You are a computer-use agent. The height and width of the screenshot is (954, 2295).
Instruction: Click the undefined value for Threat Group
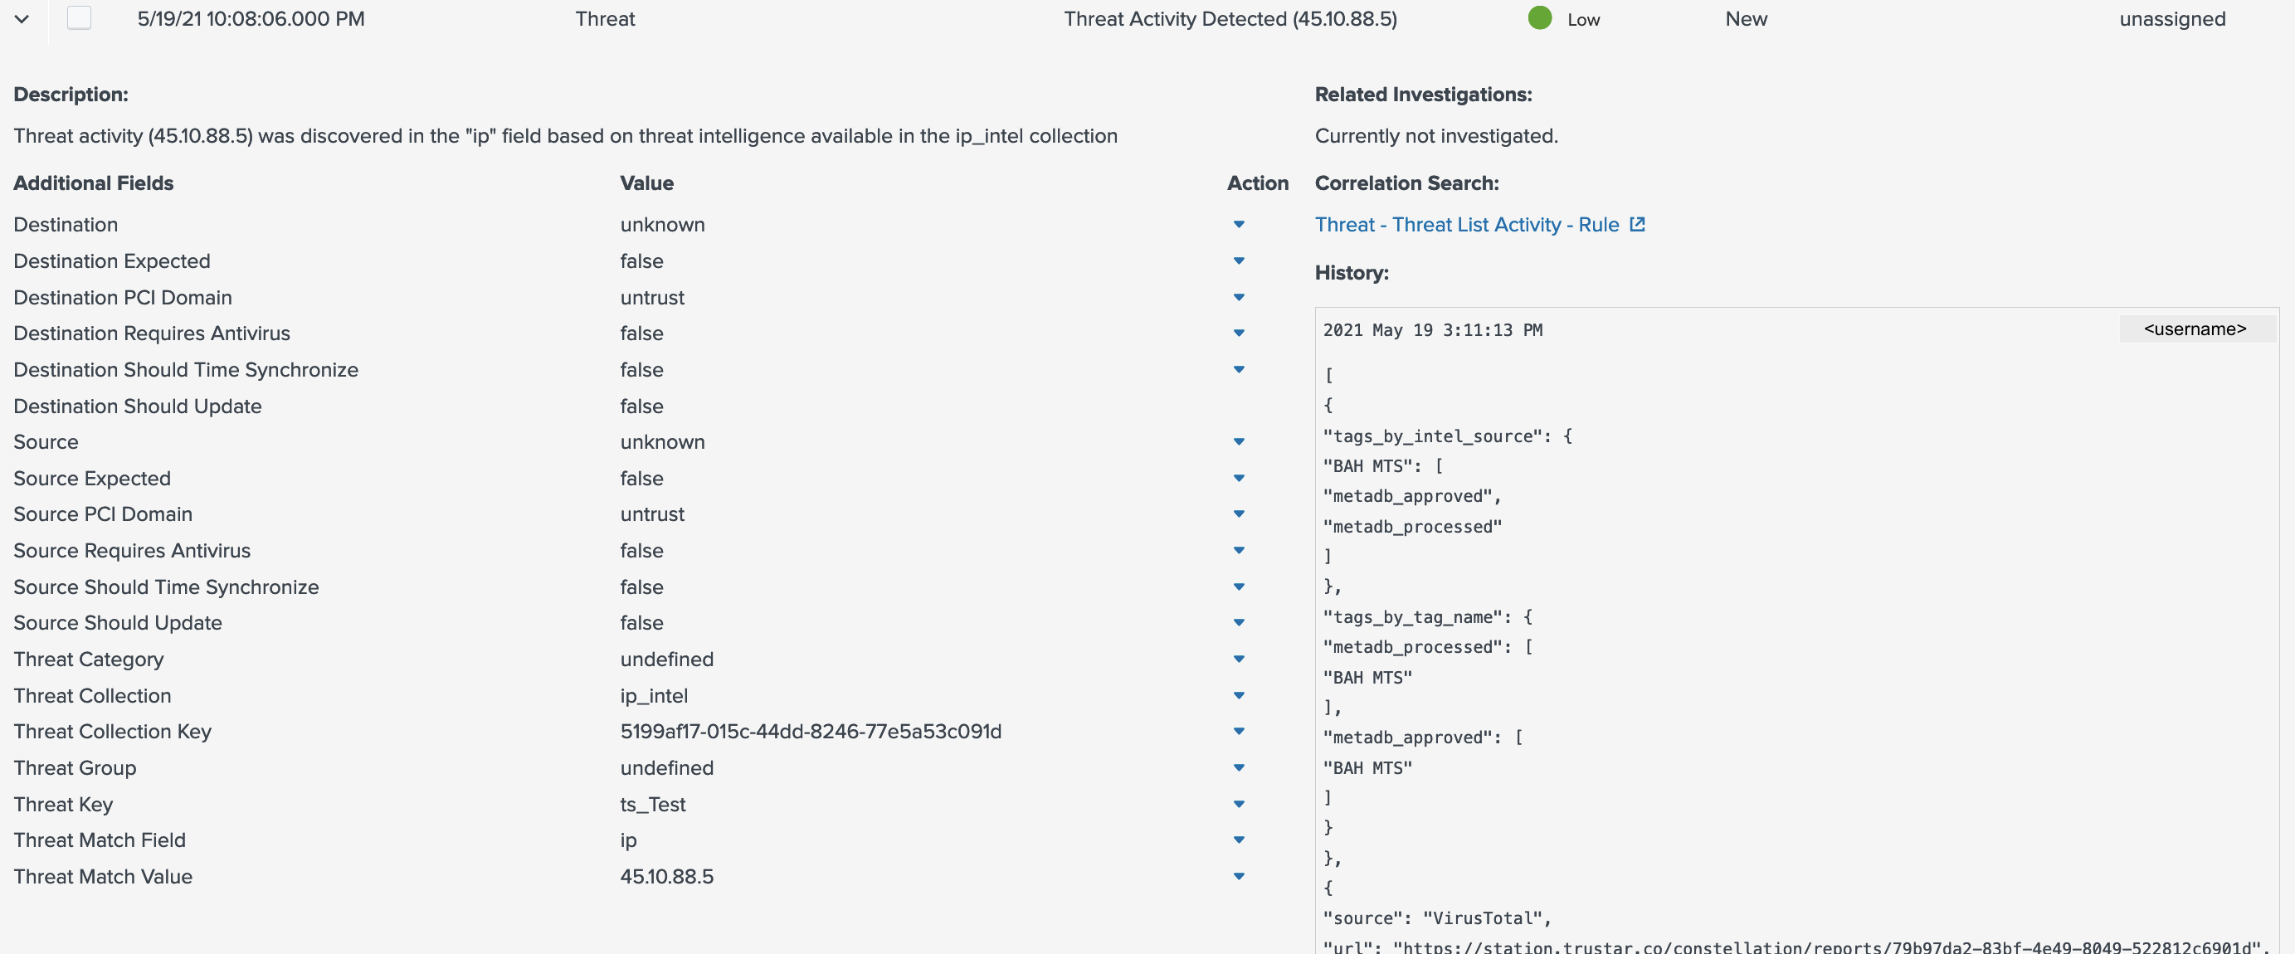tap(666, 768)
